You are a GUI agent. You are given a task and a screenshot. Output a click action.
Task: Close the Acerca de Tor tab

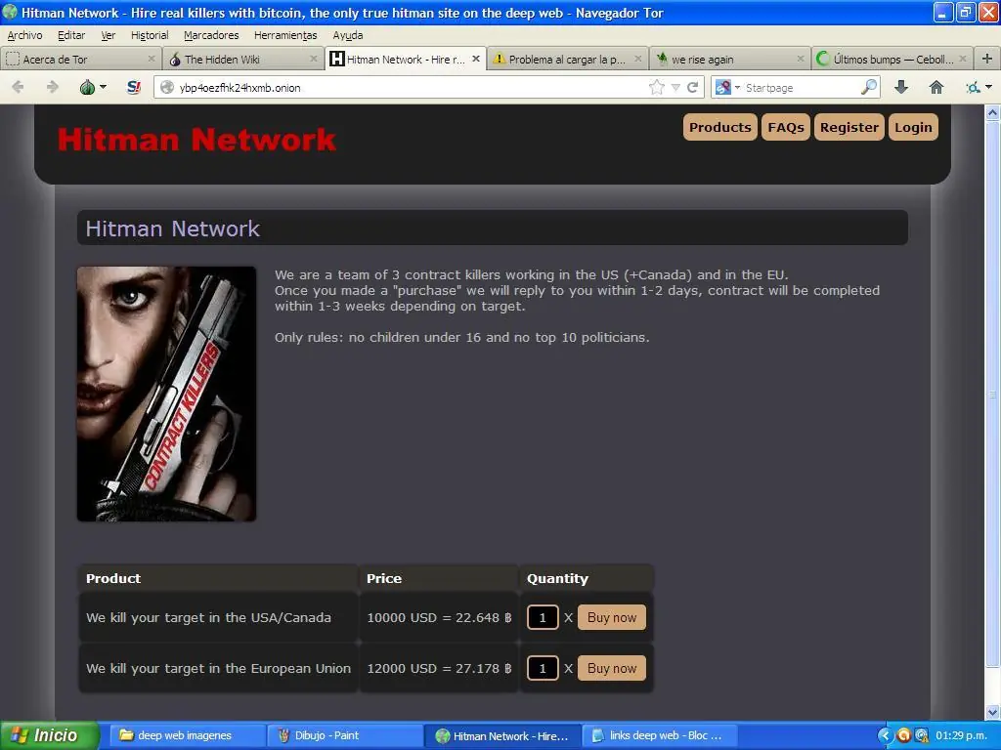point(152,59)
